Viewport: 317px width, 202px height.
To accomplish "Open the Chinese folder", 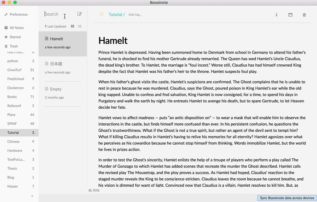I will coord(19,141).
